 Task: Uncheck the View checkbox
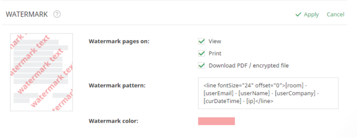point(201,41)
